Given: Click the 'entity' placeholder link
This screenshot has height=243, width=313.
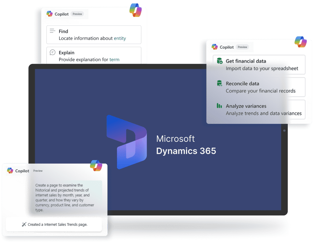Looking at the screenshot, I should click(120, 38).
